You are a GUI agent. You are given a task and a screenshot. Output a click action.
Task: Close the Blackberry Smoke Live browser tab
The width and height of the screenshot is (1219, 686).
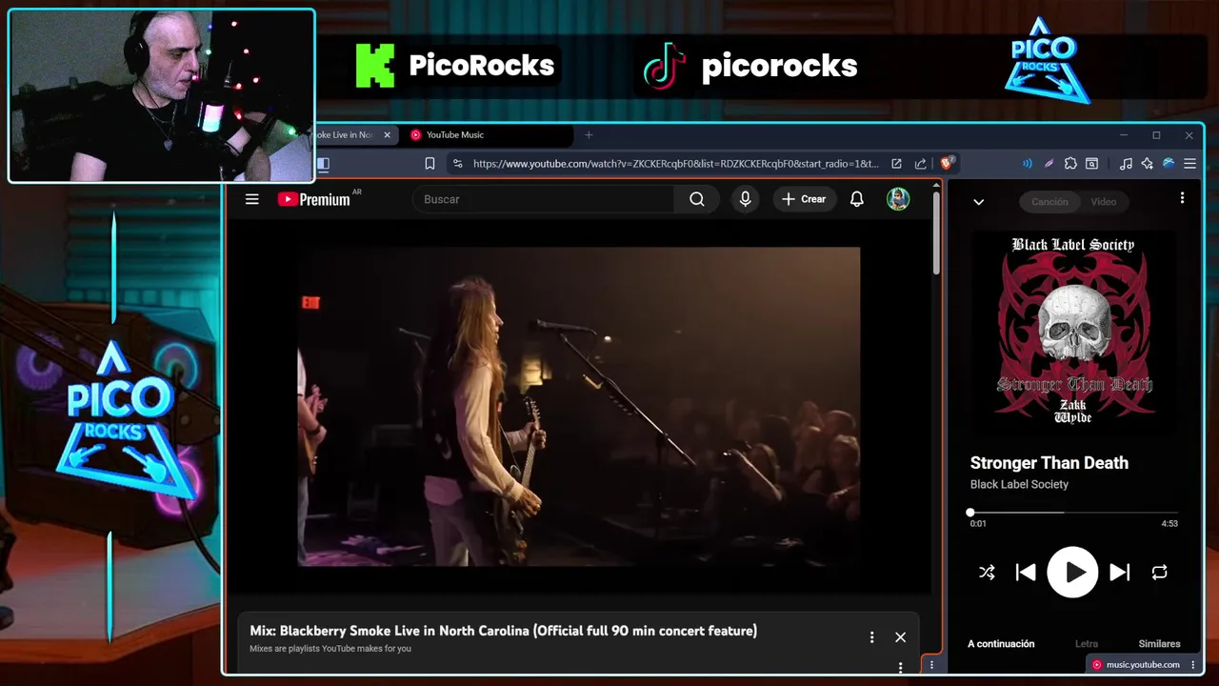(387, 135)
